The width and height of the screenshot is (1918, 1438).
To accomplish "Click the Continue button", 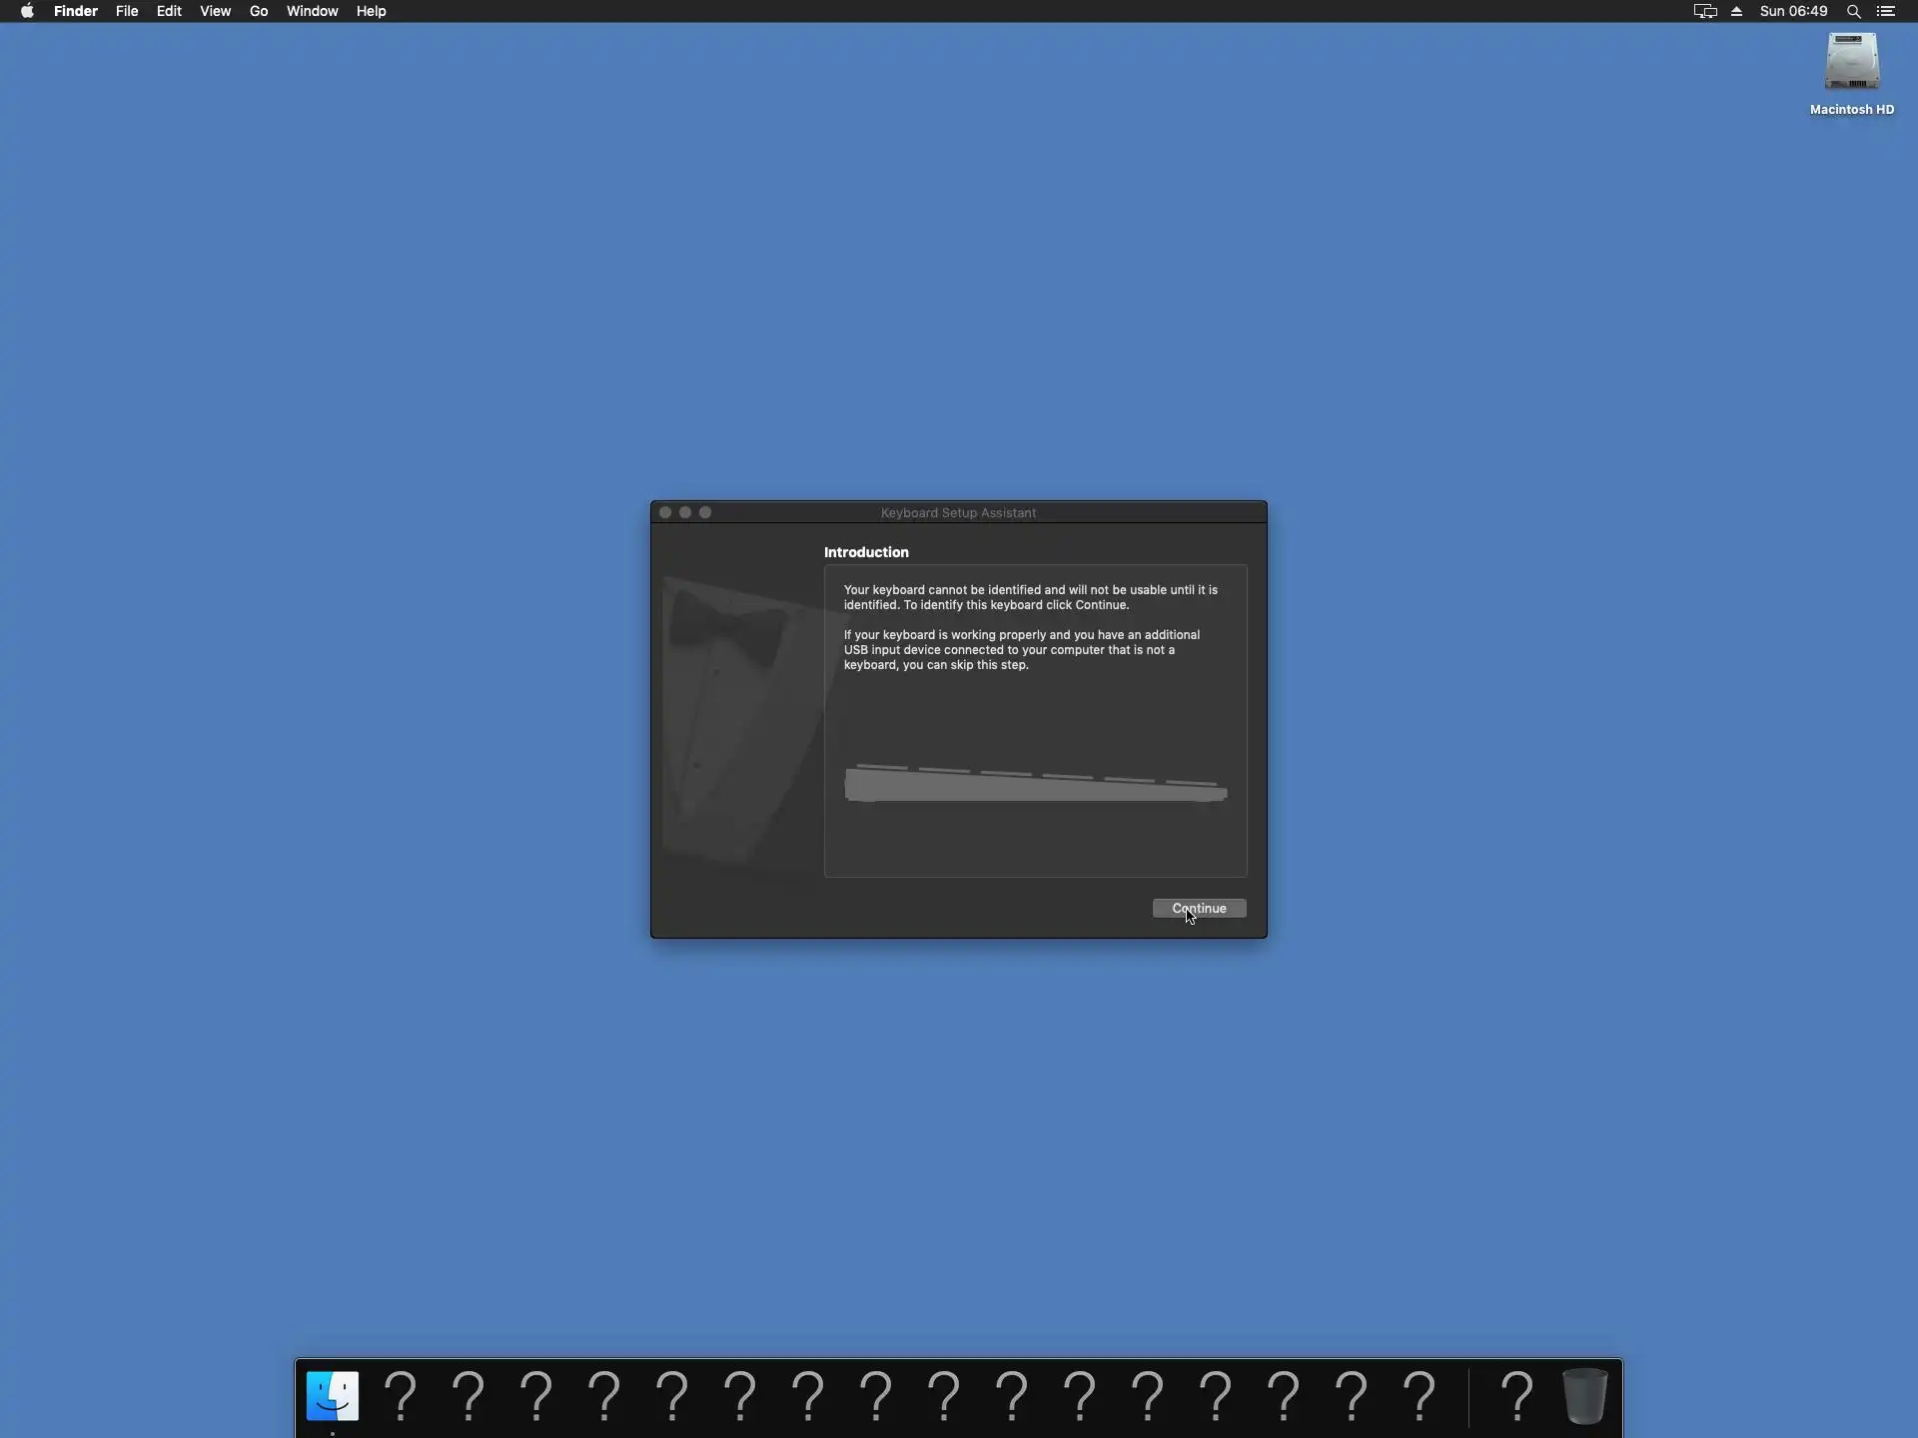I will 1199,908.
